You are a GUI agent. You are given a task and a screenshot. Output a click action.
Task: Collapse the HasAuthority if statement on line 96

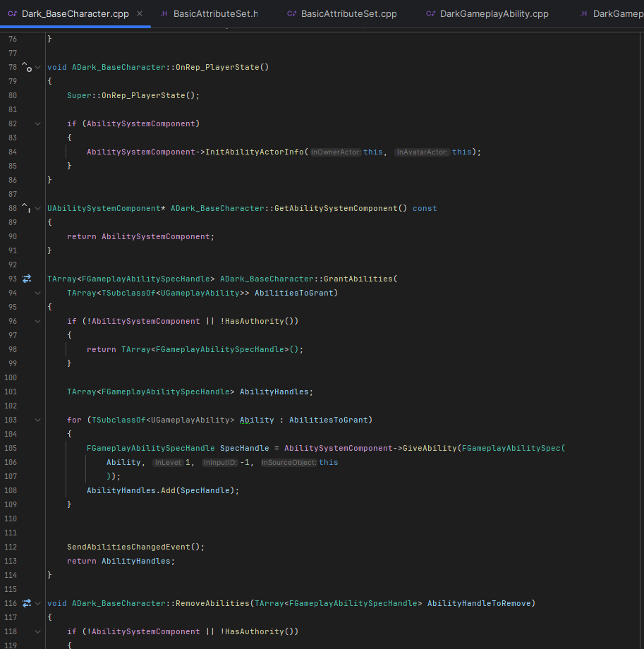click(38, 321)
